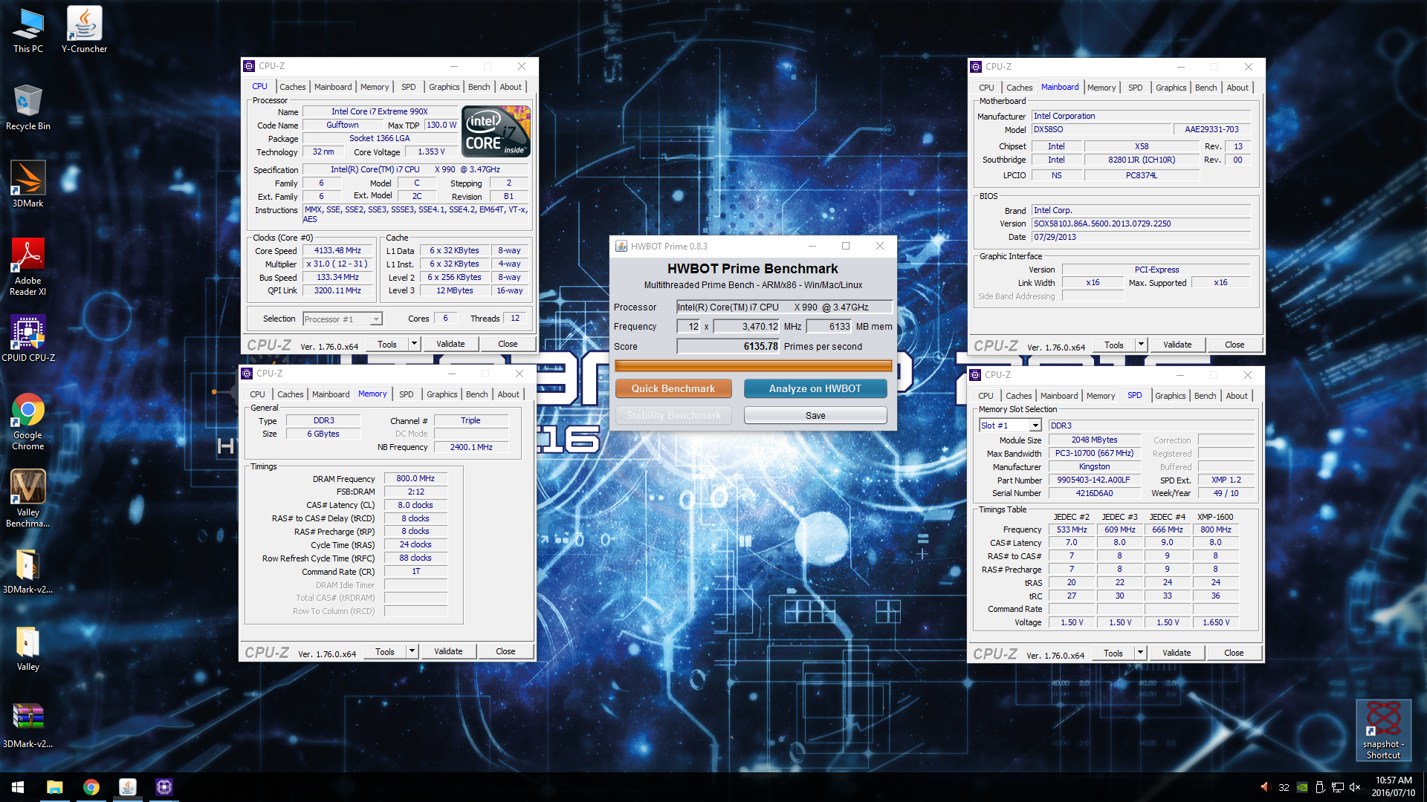Screen dimensions: 1427x802
Task: Start the Quick Benchmark in HWBOT Prime
Action: [x=673, y=388]
